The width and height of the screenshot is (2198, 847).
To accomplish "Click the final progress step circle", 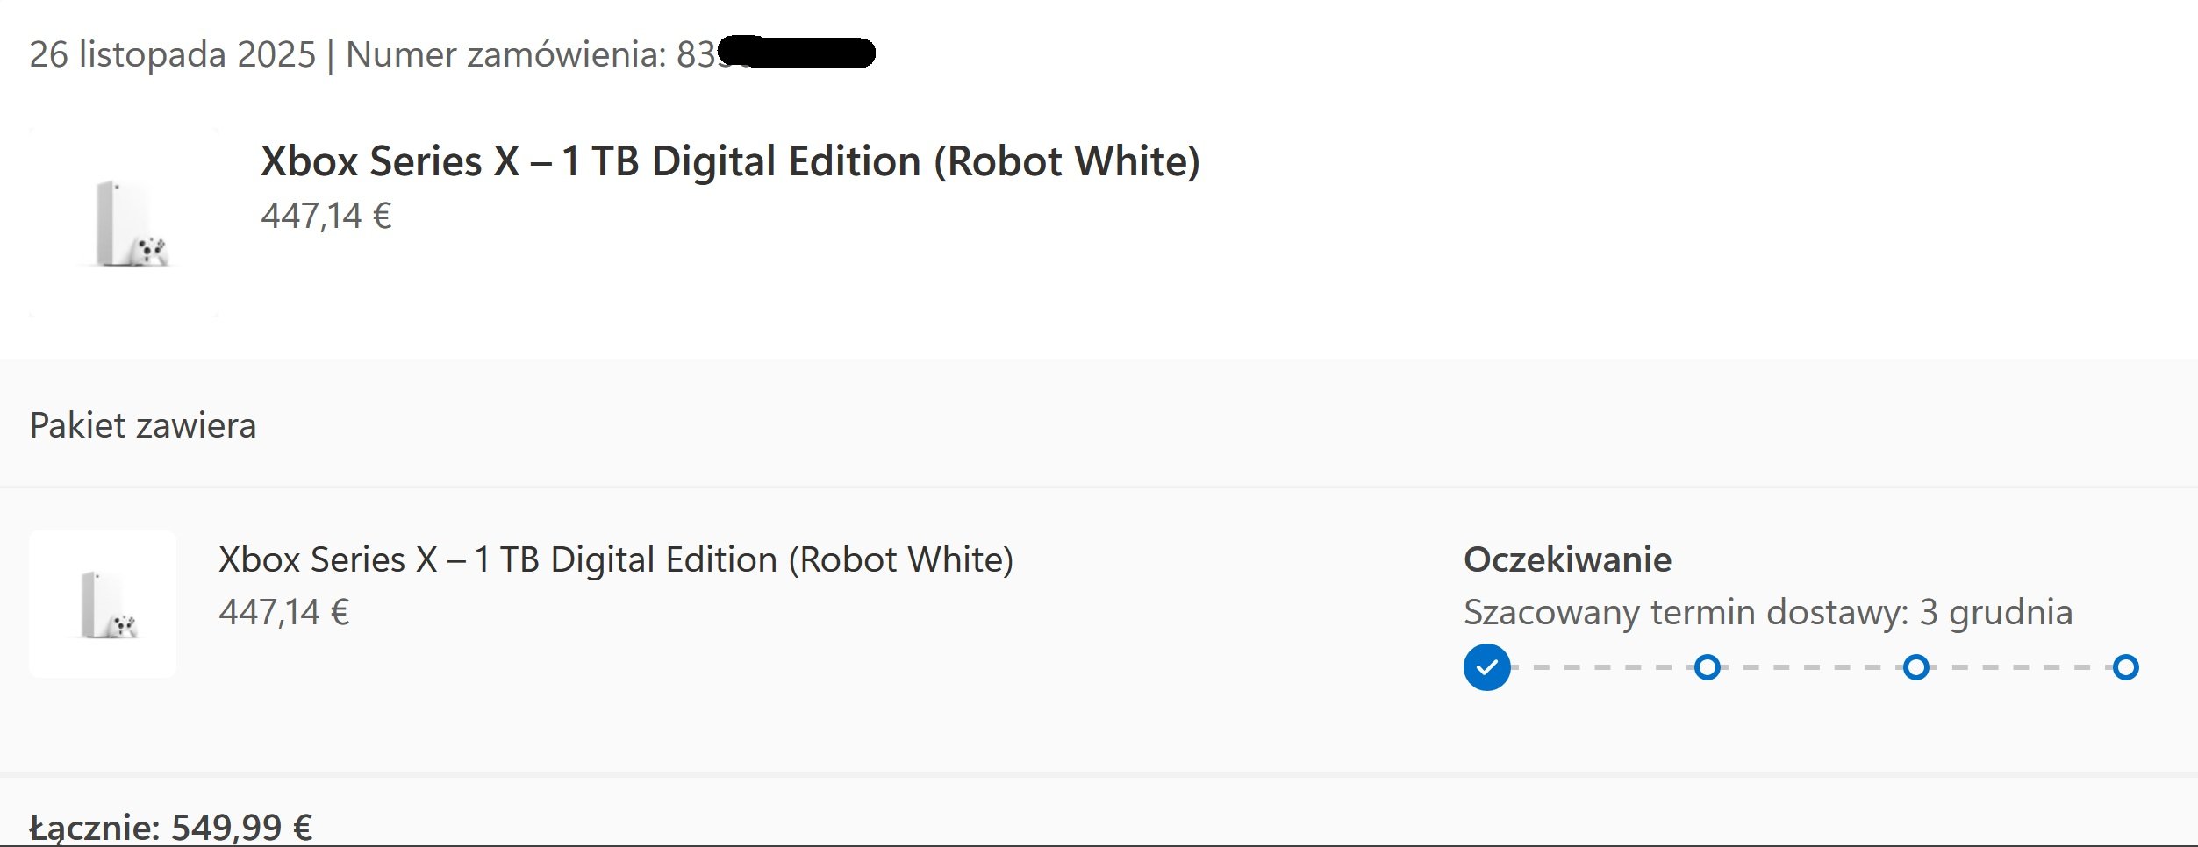I will [x=2125, y=667].
